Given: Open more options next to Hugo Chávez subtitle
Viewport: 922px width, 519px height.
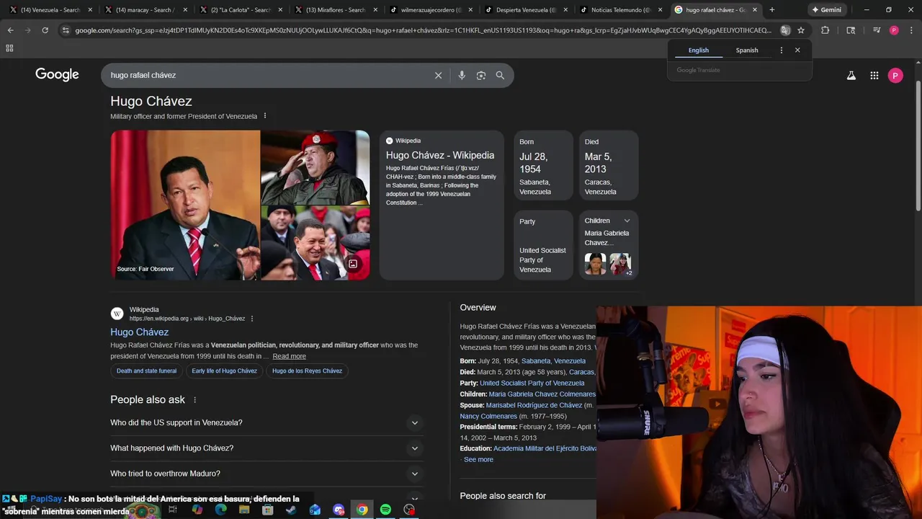Looking at the screenshot, I should point(265,116).
